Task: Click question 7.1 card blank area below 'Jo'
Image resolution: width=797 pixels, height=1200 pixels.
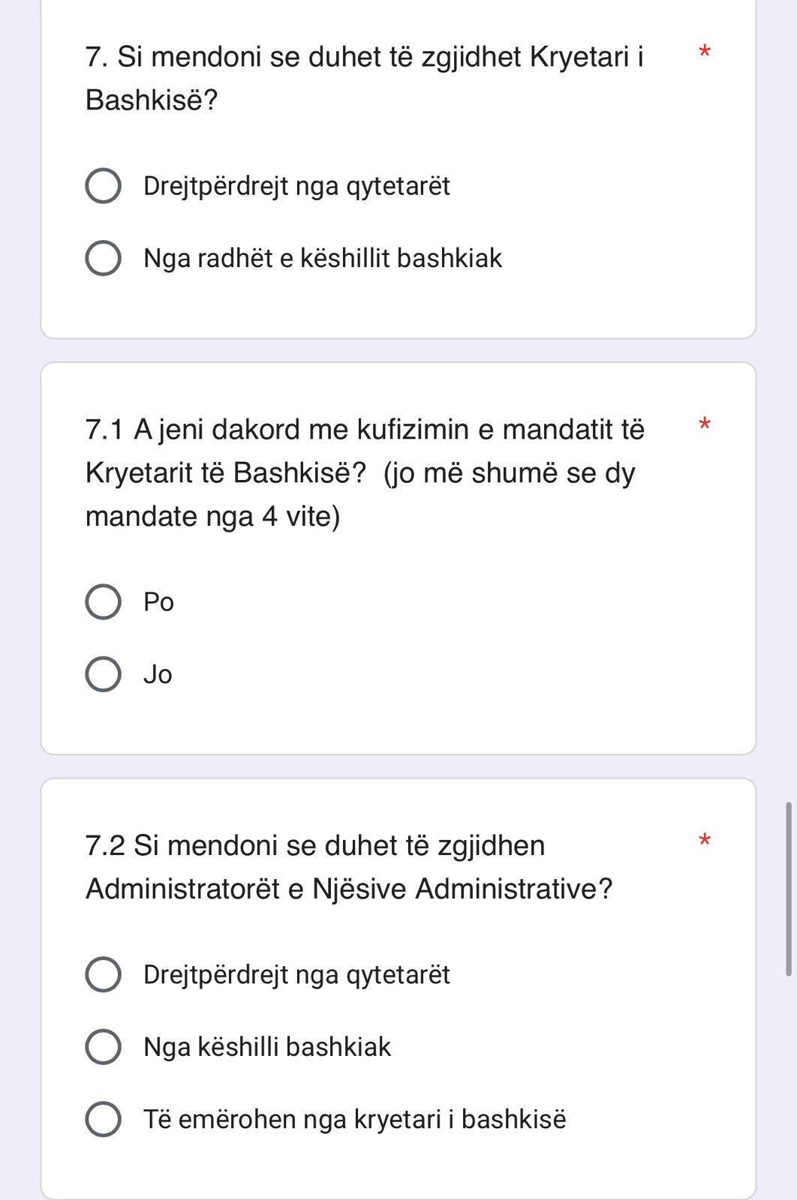Action: (398, 720)
